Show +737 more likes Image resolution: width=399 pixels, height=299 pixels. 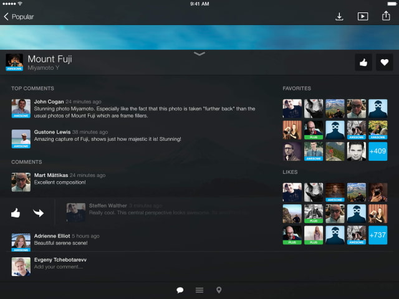pos(378,235)
